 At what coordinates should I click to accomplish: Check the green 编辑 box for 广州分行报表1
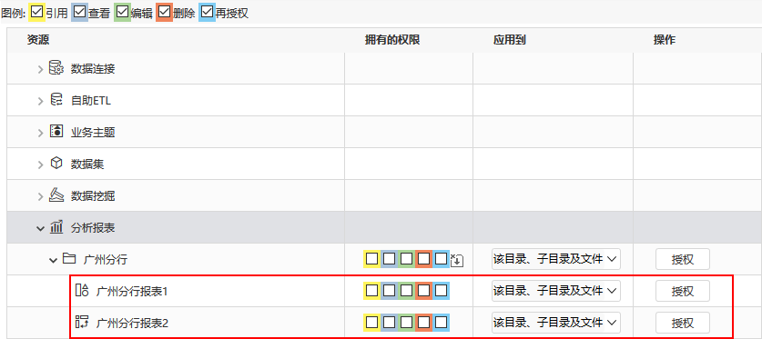pyautogui.click(x=406, y=291)
